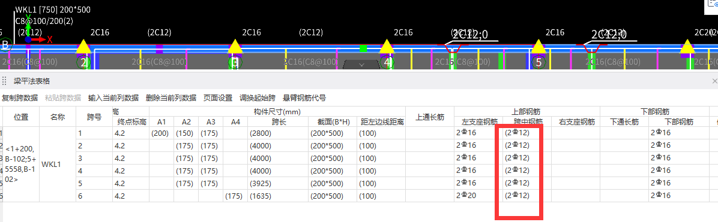Image resolution: width=718 pixels, height=222 pixels.
Task: Open 页面设置 settings
Action: pyautogui.click(x=218, y=98)
